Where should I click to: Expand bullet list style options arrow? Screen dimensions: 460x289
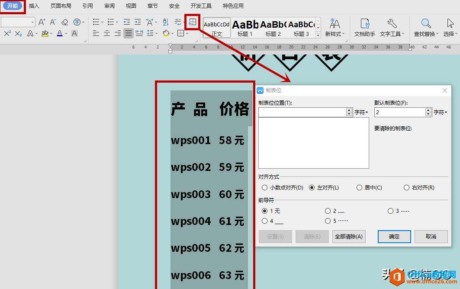(102, 22)
